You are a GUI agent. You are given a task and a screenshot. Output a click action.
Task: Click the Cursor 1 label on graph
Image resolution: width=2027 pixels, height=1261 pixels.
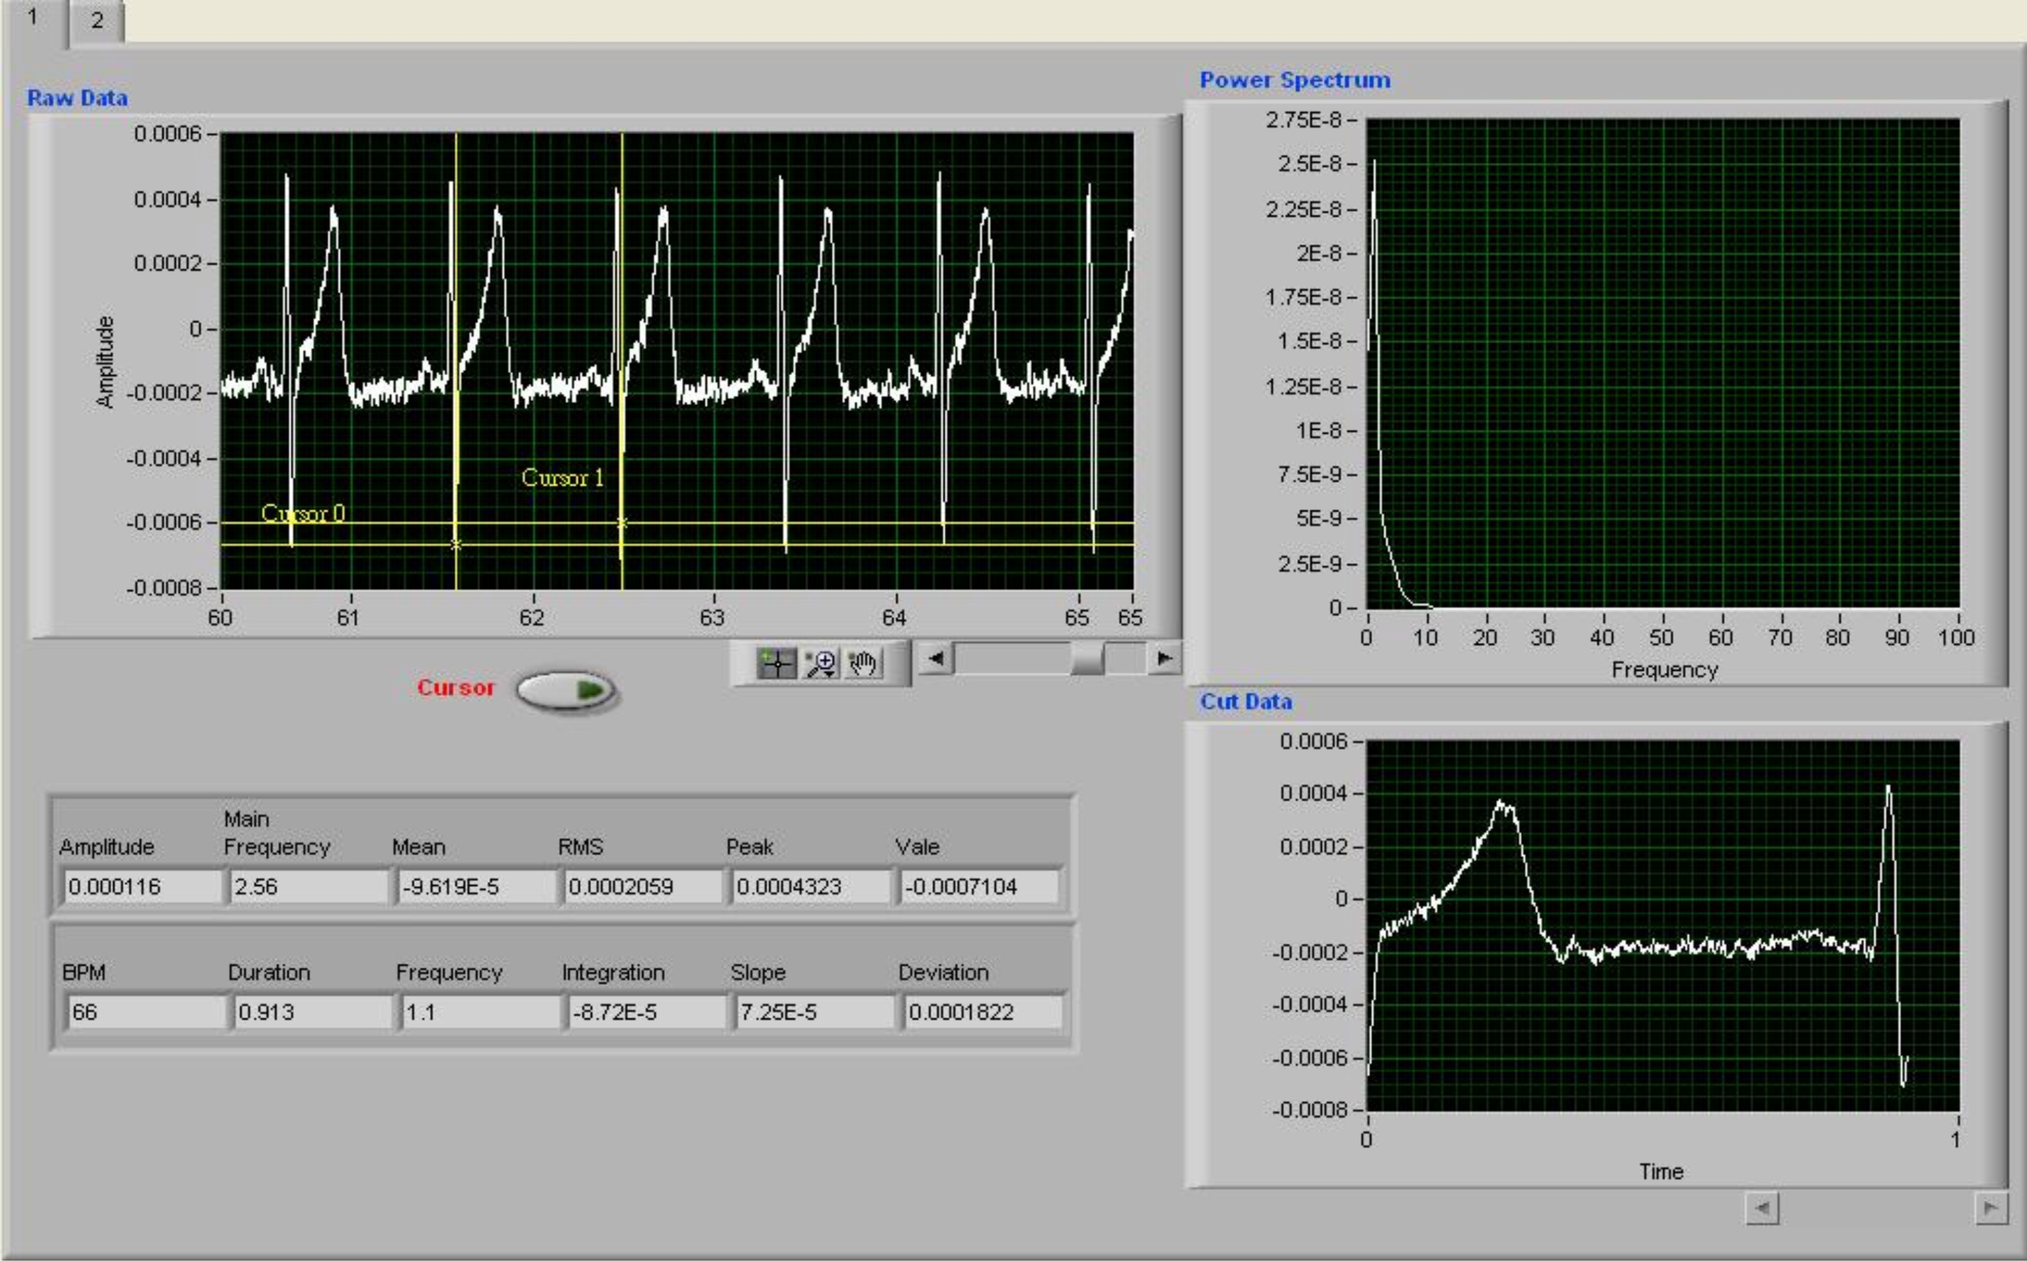[562, 478]
